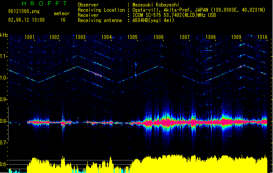Click the Receiving Location label

(x=101, y=10)
